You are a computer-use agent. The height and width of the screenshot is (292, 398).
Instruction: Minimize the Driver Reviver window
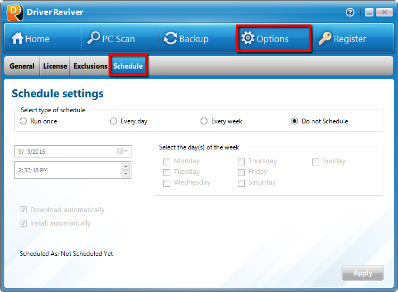click(369, 12)
